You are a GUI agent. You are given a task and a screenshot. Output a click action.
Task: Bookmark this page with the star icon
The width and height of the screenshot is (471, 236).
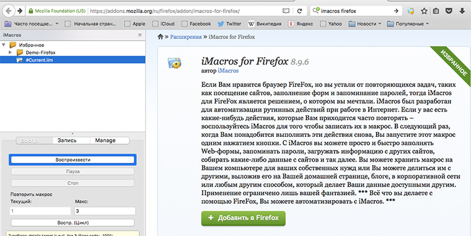click(x=424, y=11)
